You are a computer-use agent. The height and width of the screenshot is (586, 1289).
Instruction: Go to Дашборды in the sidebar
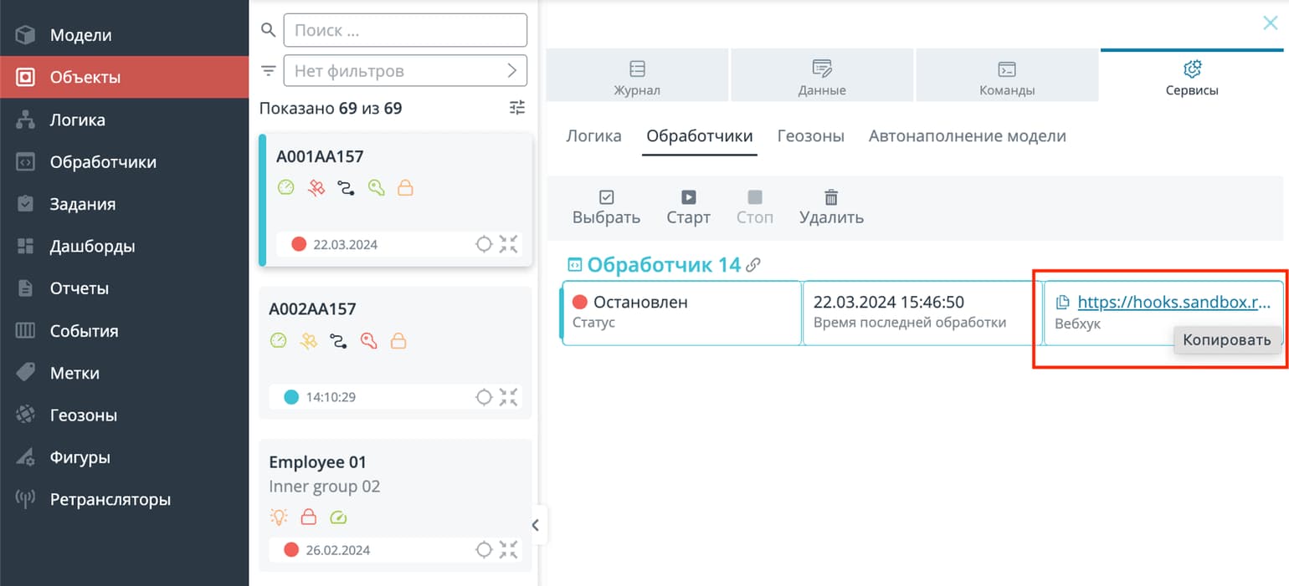coord(92,247)
